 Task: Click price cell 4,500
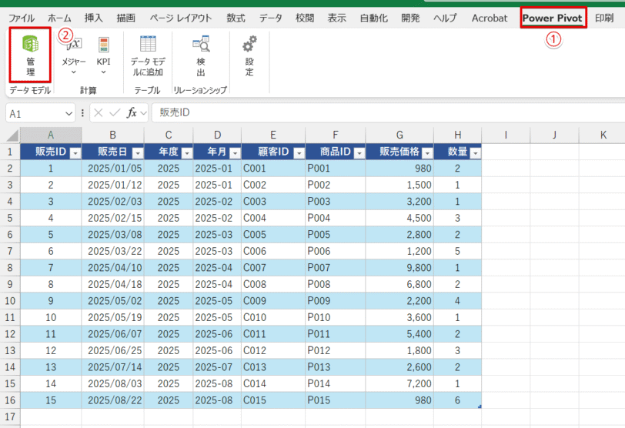click(x=399, y=218)
